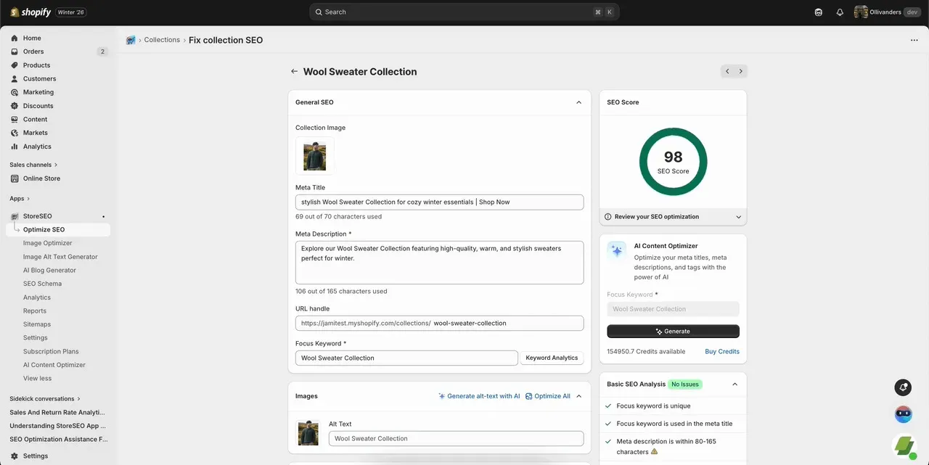This screenshot has width=929, height=465.
Task: Click the Focus Keyword input in General SEO
Action: point(406,358)
